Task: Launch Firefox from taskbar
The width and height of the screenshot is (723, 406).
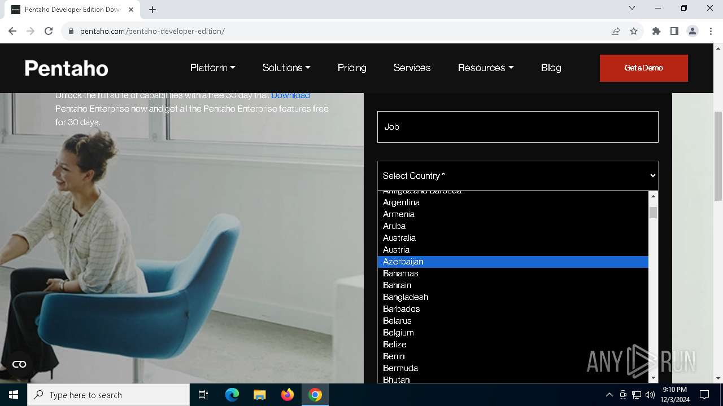Action: coord(288,395)
